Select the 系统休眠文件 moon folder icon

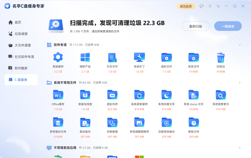(167, 95)
